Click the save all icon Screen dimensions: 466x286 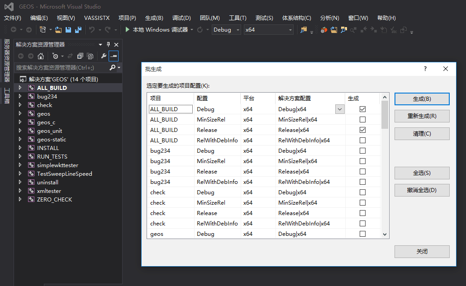tap(78, 30)
